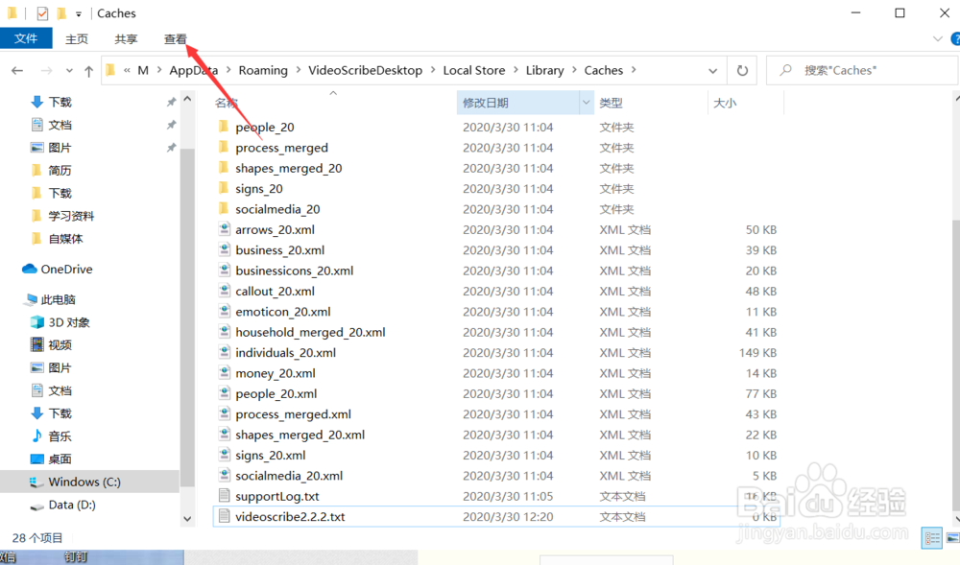960x565 pixels.
Task: Open the 文件 ribbon tab
Action: (26, 38)
